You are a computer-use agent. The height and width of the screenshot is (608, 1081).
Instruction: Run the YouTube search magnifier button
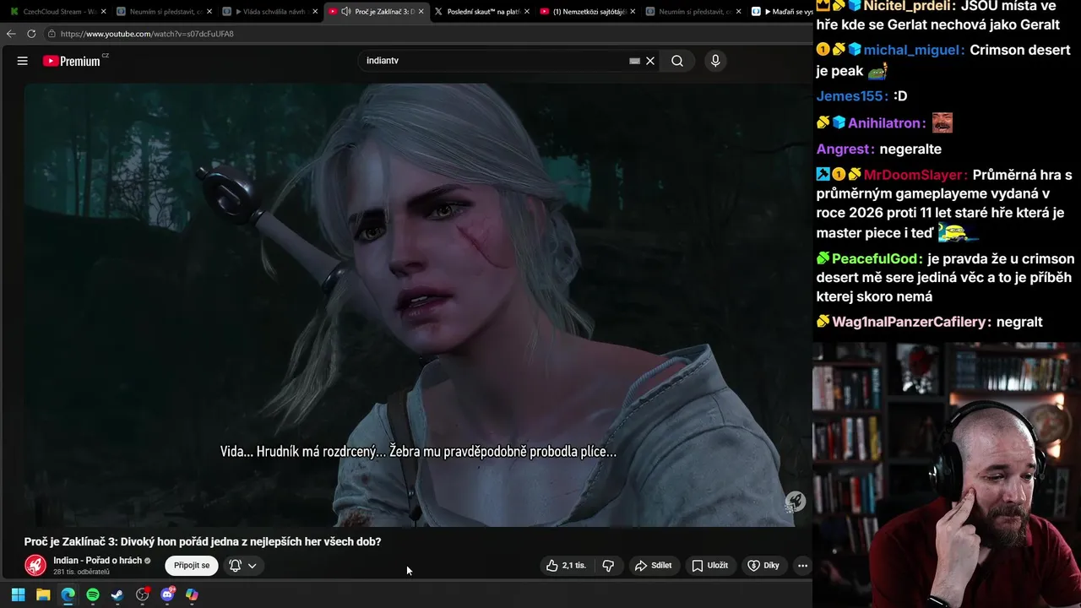pos(677,61)
